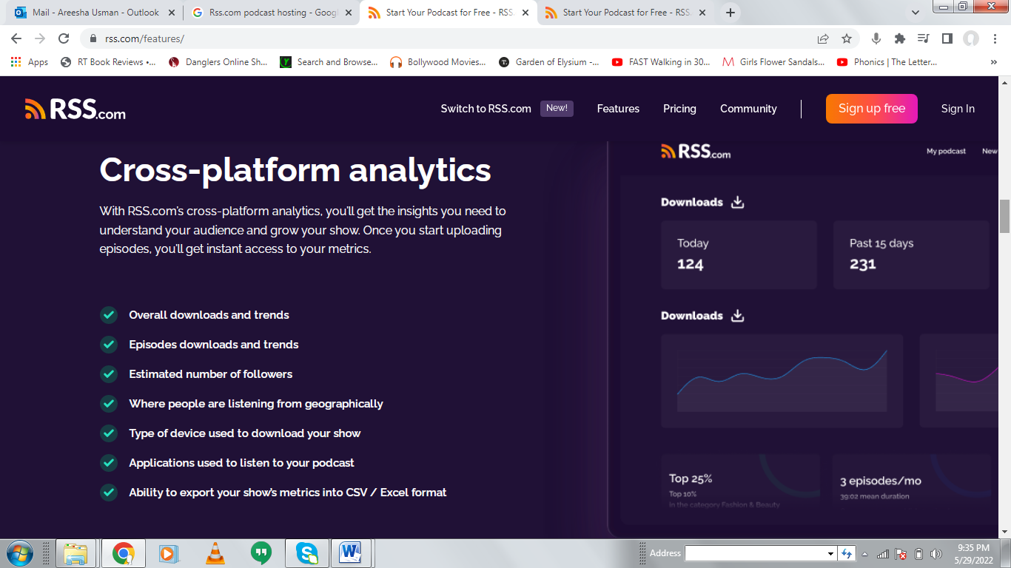Open the Girls Flower Sandals bookmark
The height and width of the screenshot is (568, 1011).
point(773,62)
